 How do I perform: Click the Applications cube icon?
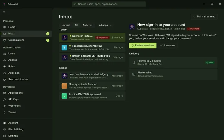[x=5, y=93]
